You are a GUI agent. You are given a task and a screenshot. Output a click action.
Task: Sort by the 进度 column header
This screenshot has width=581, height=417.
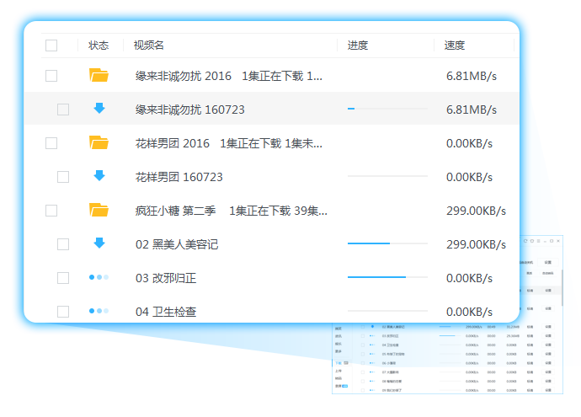358,45
